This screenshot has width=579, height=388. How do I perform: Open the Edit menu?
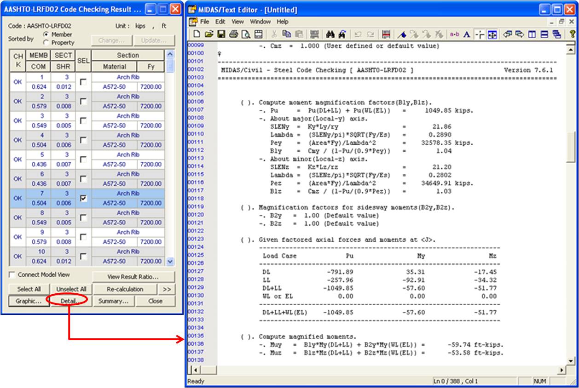pos(220,22)
